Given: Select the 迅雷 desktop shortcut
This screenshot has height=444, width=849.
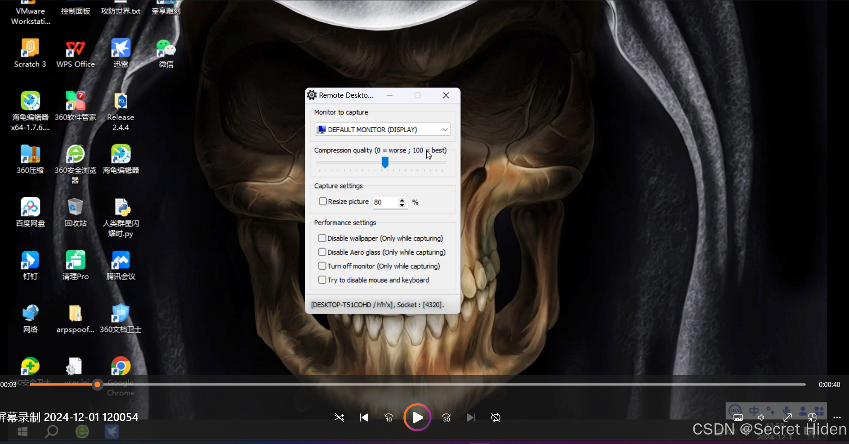Looking at the screenshot, I should tap(121, 53).
